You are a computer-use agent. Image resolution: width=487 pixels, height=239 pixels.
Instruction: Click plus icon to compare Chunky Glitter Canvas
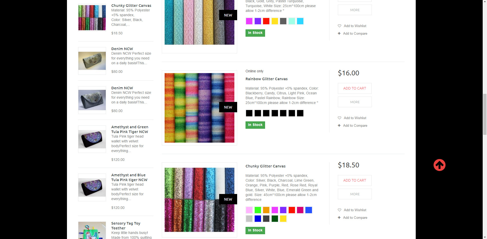point(339,218)
